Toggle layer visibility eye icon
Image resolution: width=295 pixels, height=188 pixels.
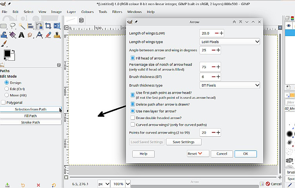tap(289, 25)
